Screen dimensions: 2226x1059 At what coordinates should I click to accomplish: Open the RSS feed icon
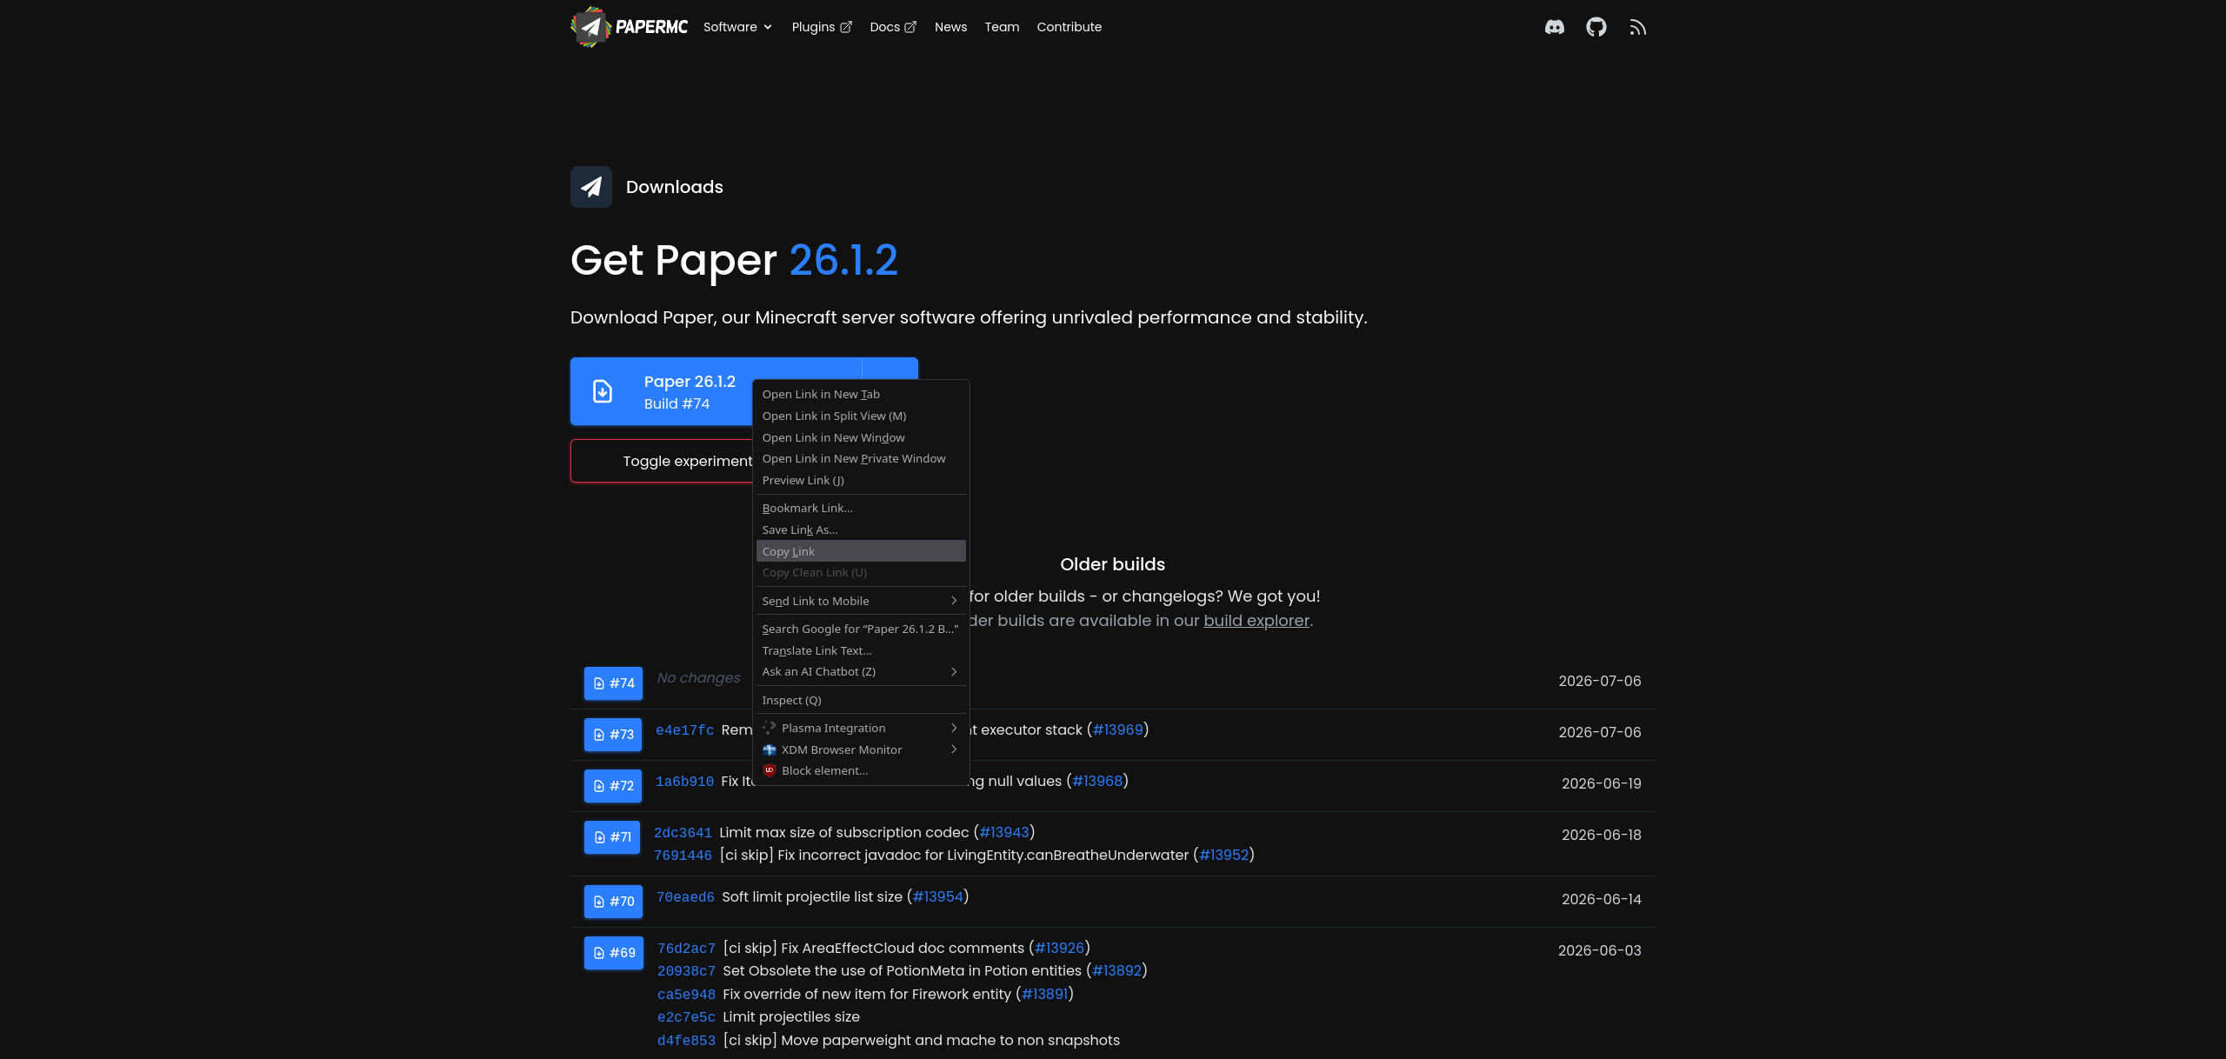click(1637, 27)
